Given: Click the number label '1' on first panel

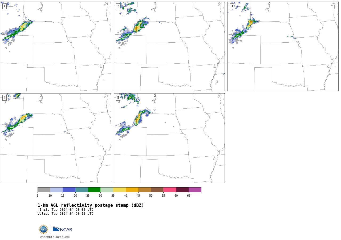Looking at the screenshot, I should tap(5, 6).
